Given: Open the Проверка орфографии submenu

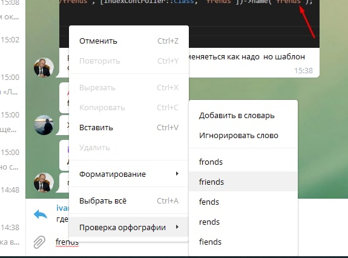Looking at the screenshot, I should [129, 227].
